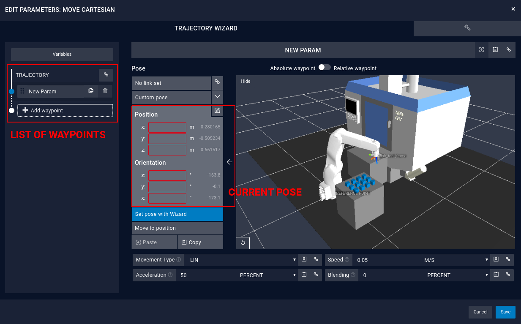Delete the New Param waypoint
The image size is (521, 324).
pyautogui.click(x=105, y=91)
